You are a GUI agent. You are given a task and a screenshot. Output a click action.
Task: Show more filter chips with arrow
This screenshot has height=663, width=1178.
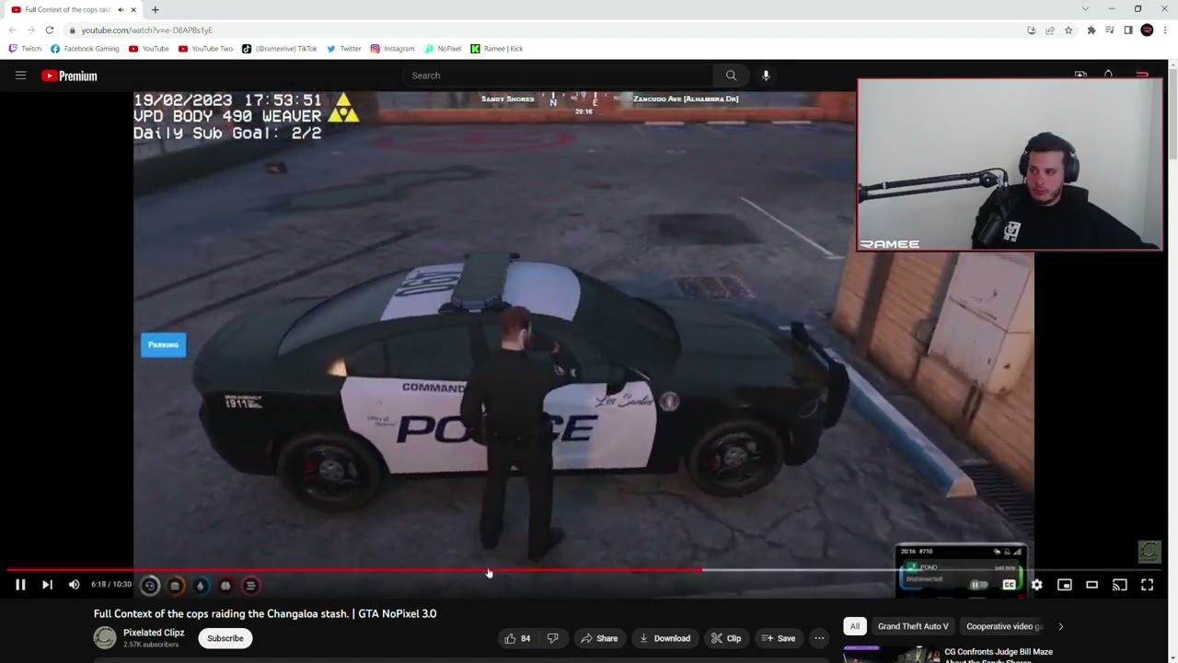pyautogui.click(x=1060, y=626)
